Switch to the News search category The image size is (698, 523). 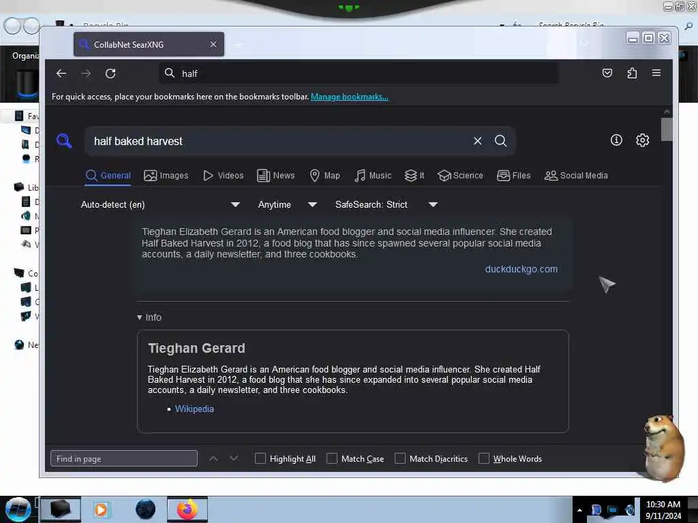tap(275, 176)
